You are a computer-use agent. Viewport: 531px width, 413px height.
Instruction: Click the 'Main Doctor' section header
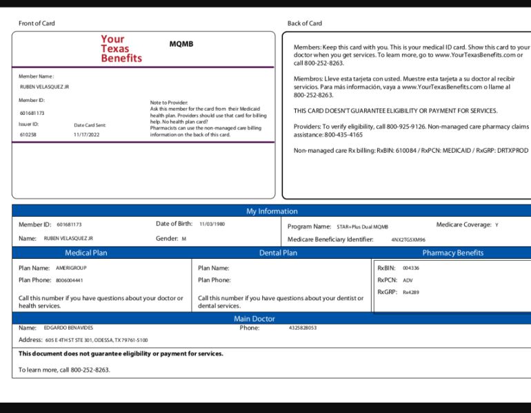254,319
